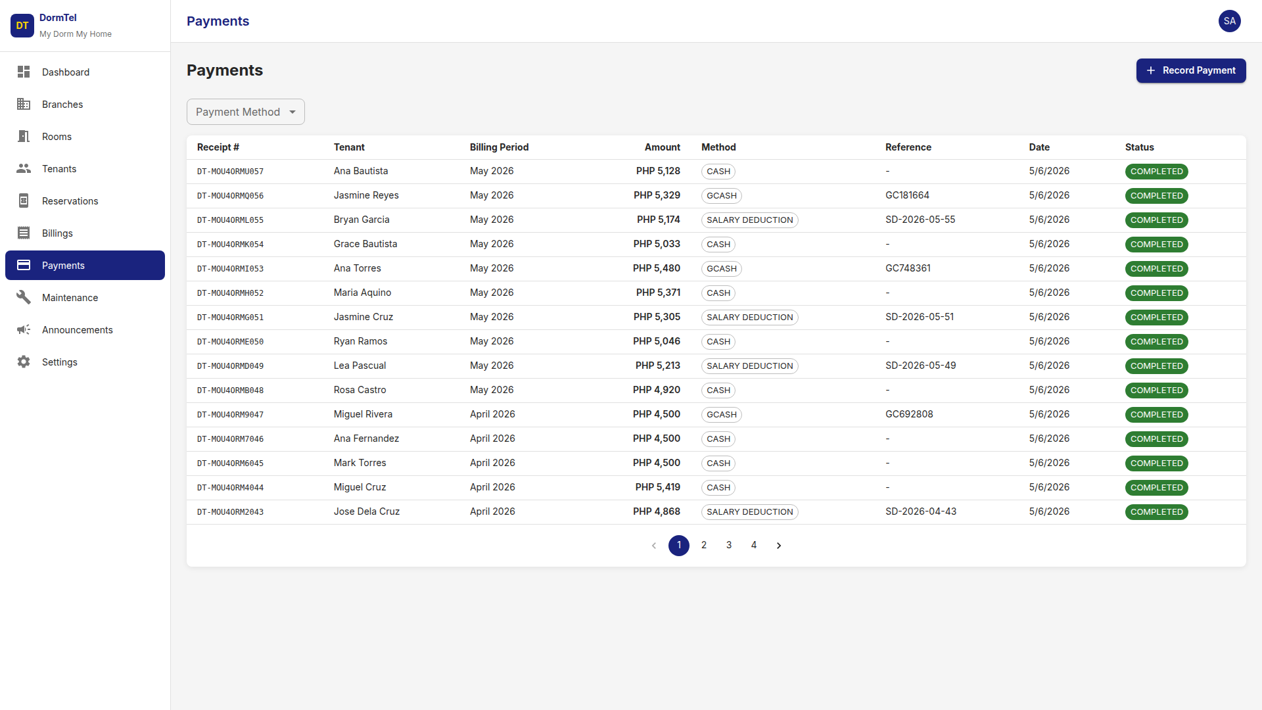Click April 2026 billing period for Mark Torres
The image size is (1262, 710).
492,463
